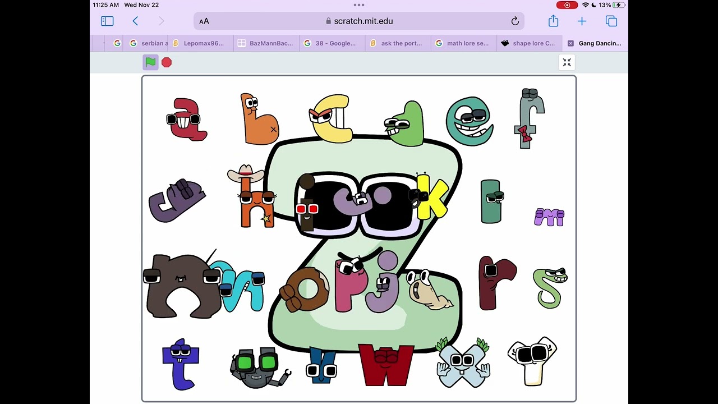Exit full screen mode in Scratch
The height and width of the screenshot is (404, 718).
click(567, 62)
